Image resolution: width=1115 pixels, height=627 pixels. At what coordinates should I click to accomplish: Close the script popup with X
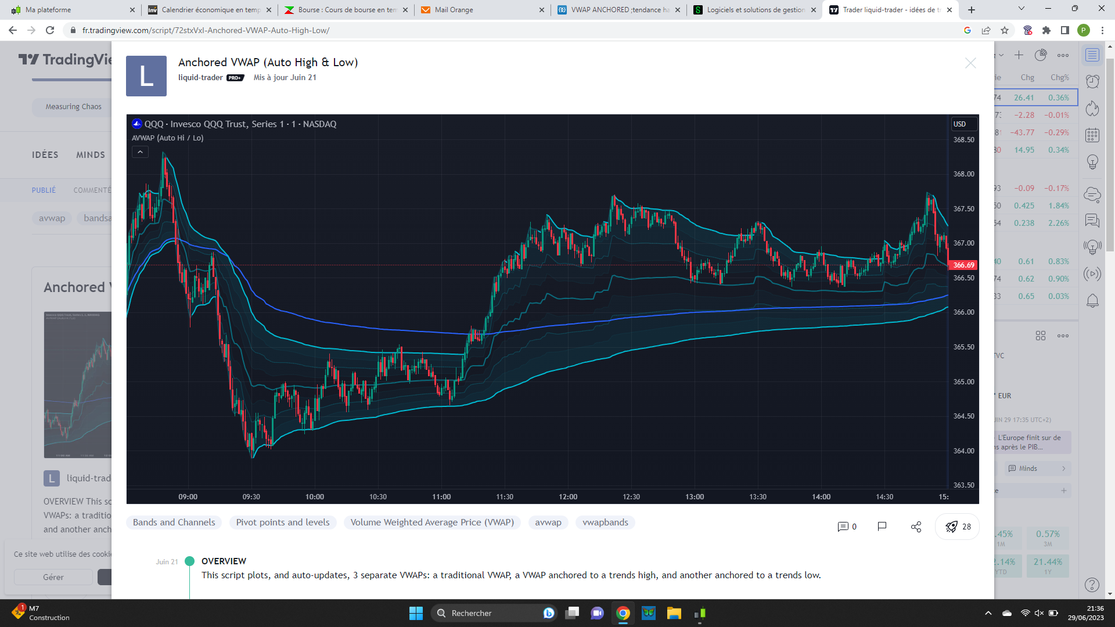pos(970,63)
